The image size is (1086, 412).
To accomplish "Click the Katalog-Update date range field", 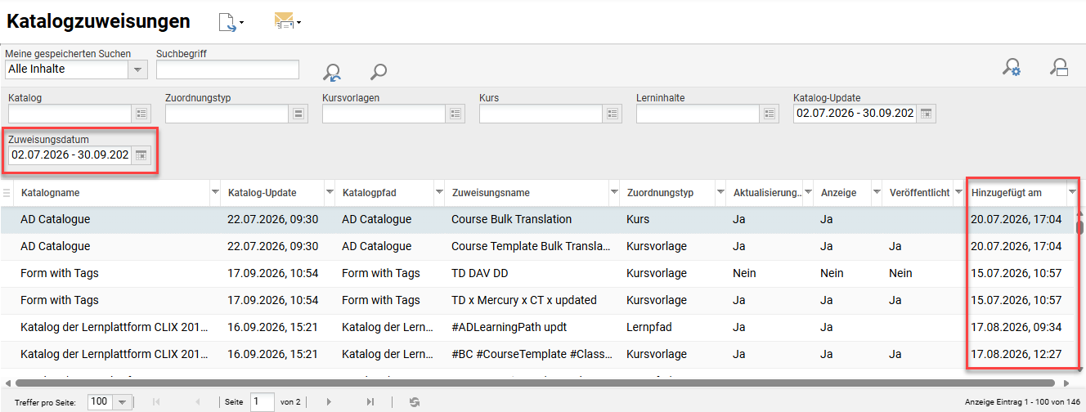I will pos(855,114).
